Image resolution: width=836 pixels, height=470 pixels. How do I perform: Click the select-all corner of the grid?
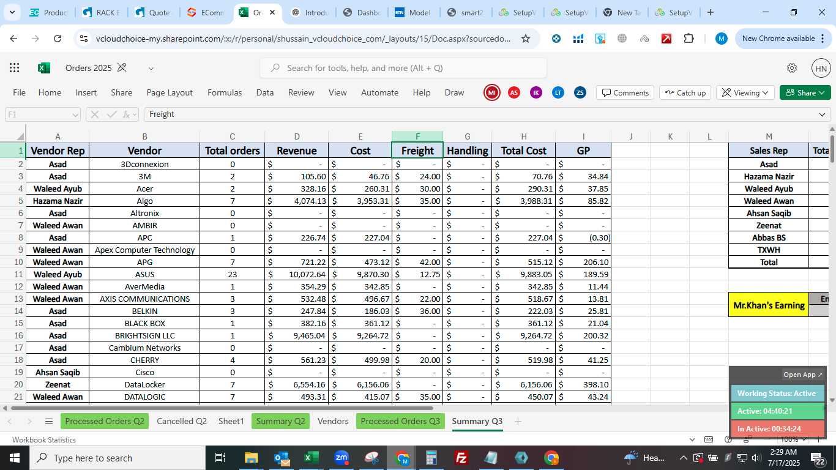pyautogui.click(x=13, y=136)
